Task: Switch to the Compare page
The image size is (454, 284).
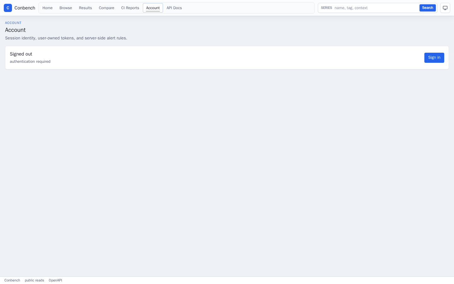Action: (x=107, y=8)
